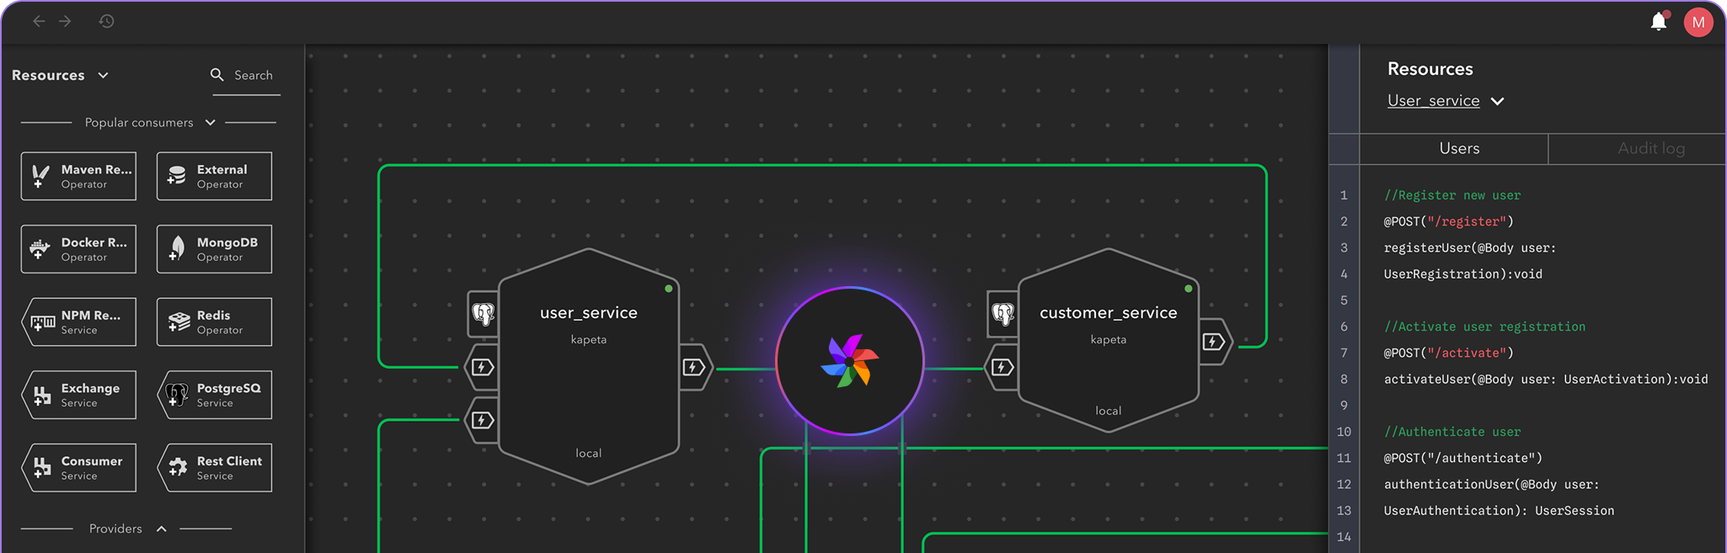Select the Consumer service card
This screenshot has height=553, width=1727.
coord(78,468)
